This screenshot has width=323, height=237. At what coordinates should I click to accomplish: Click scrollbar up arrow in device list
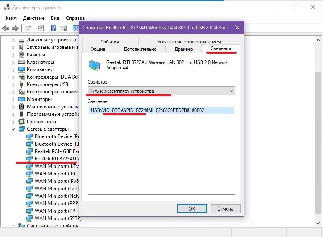click(x=318, y=40)
